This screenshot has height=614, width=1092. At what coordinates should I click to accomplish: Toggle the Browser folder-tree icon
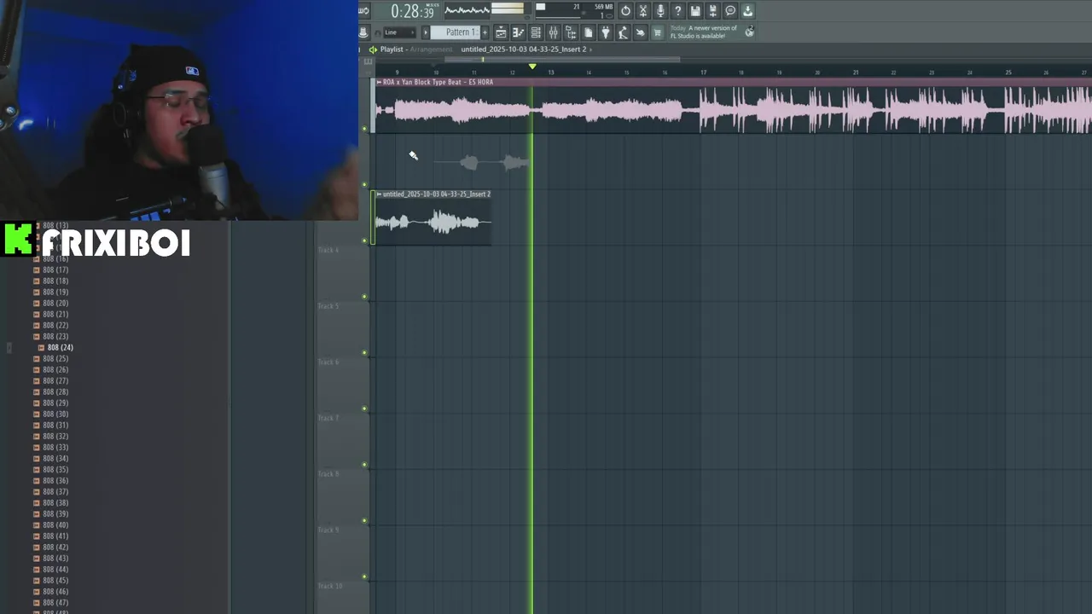pos(571,32)
